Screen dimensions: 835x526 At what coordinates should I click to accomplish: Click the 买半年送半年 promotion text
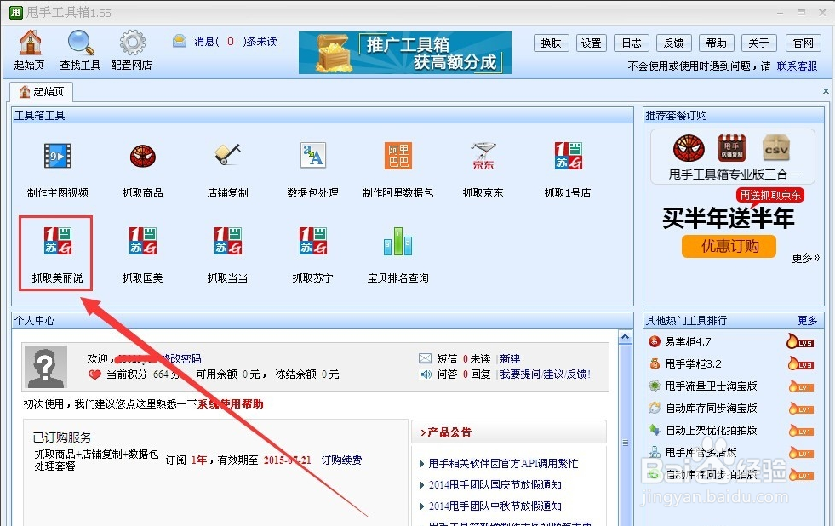728,218
